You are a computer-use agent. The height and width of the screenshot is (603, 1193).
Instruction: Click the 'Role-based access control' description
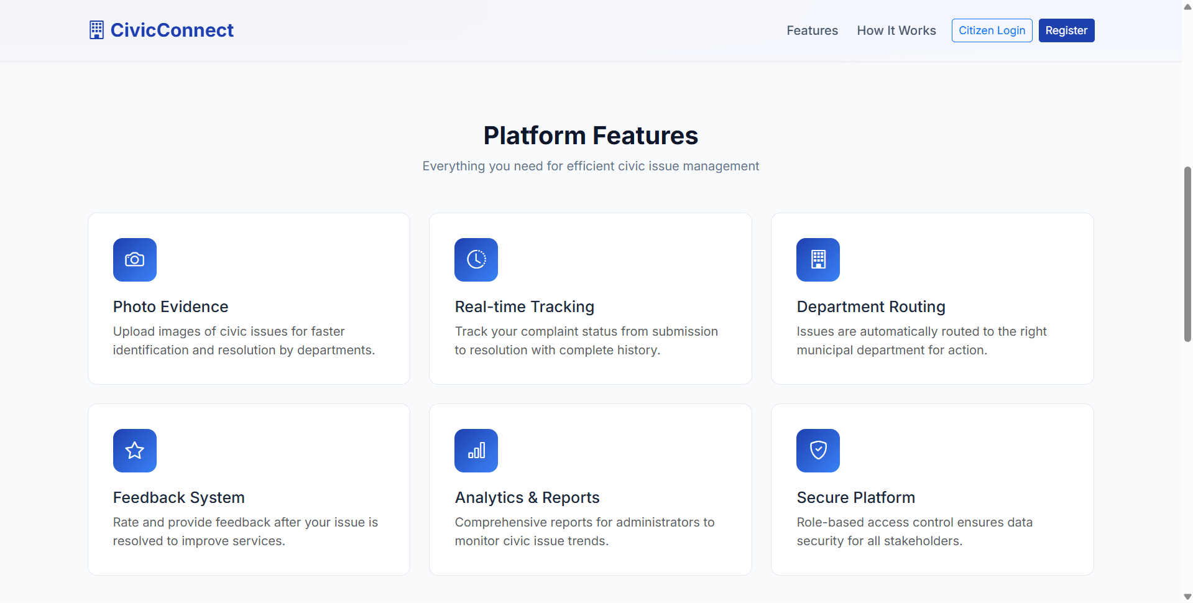click(914, 532)
